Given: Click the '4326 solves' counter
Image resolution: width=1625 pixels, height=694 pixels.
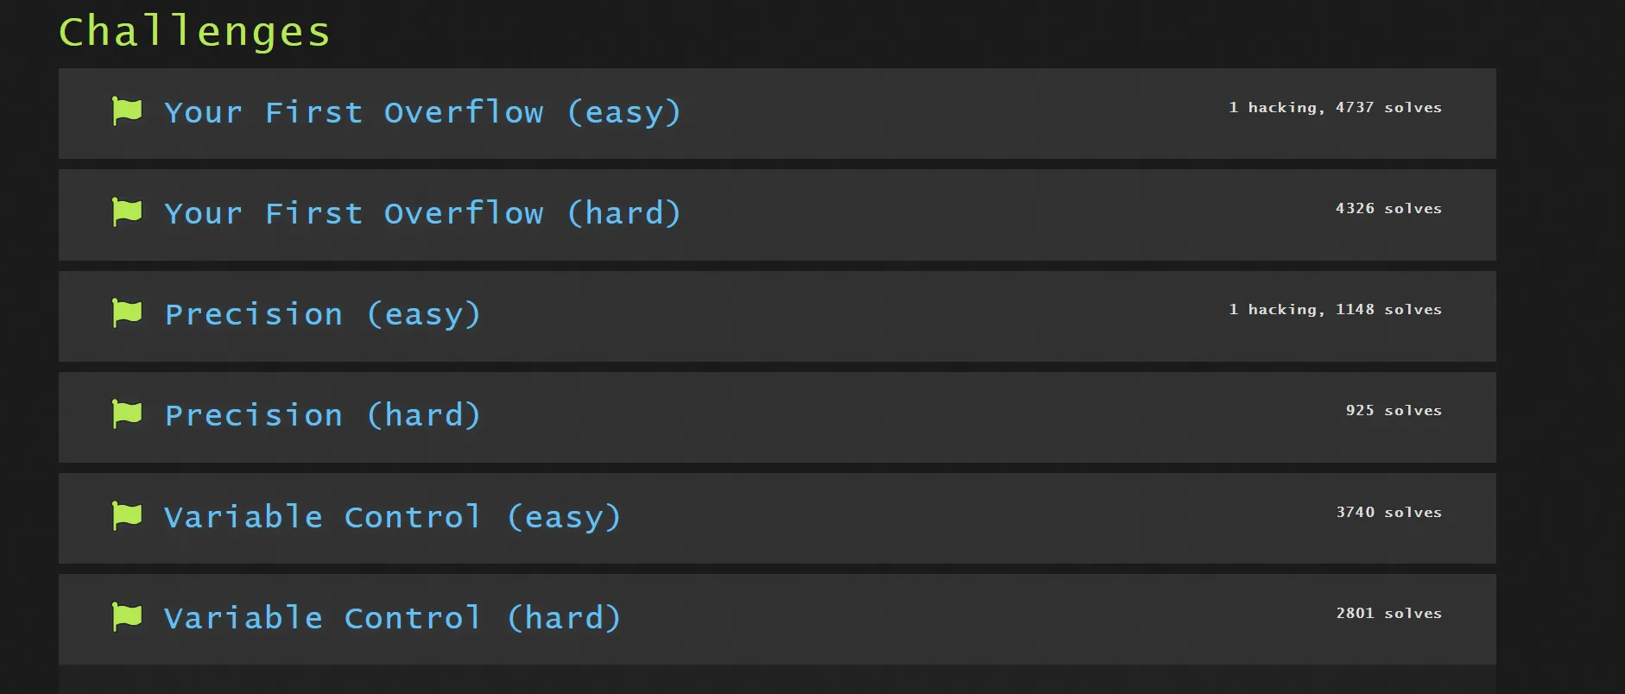Looking at the screenshot, I should 1388,209.
